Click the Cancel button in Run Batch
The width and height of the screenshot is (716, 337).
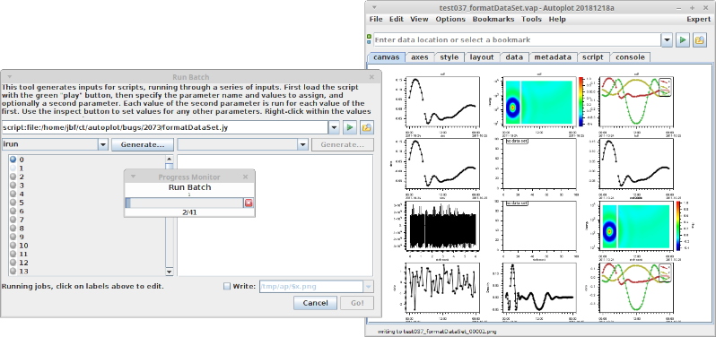click(x=315, y=303)
